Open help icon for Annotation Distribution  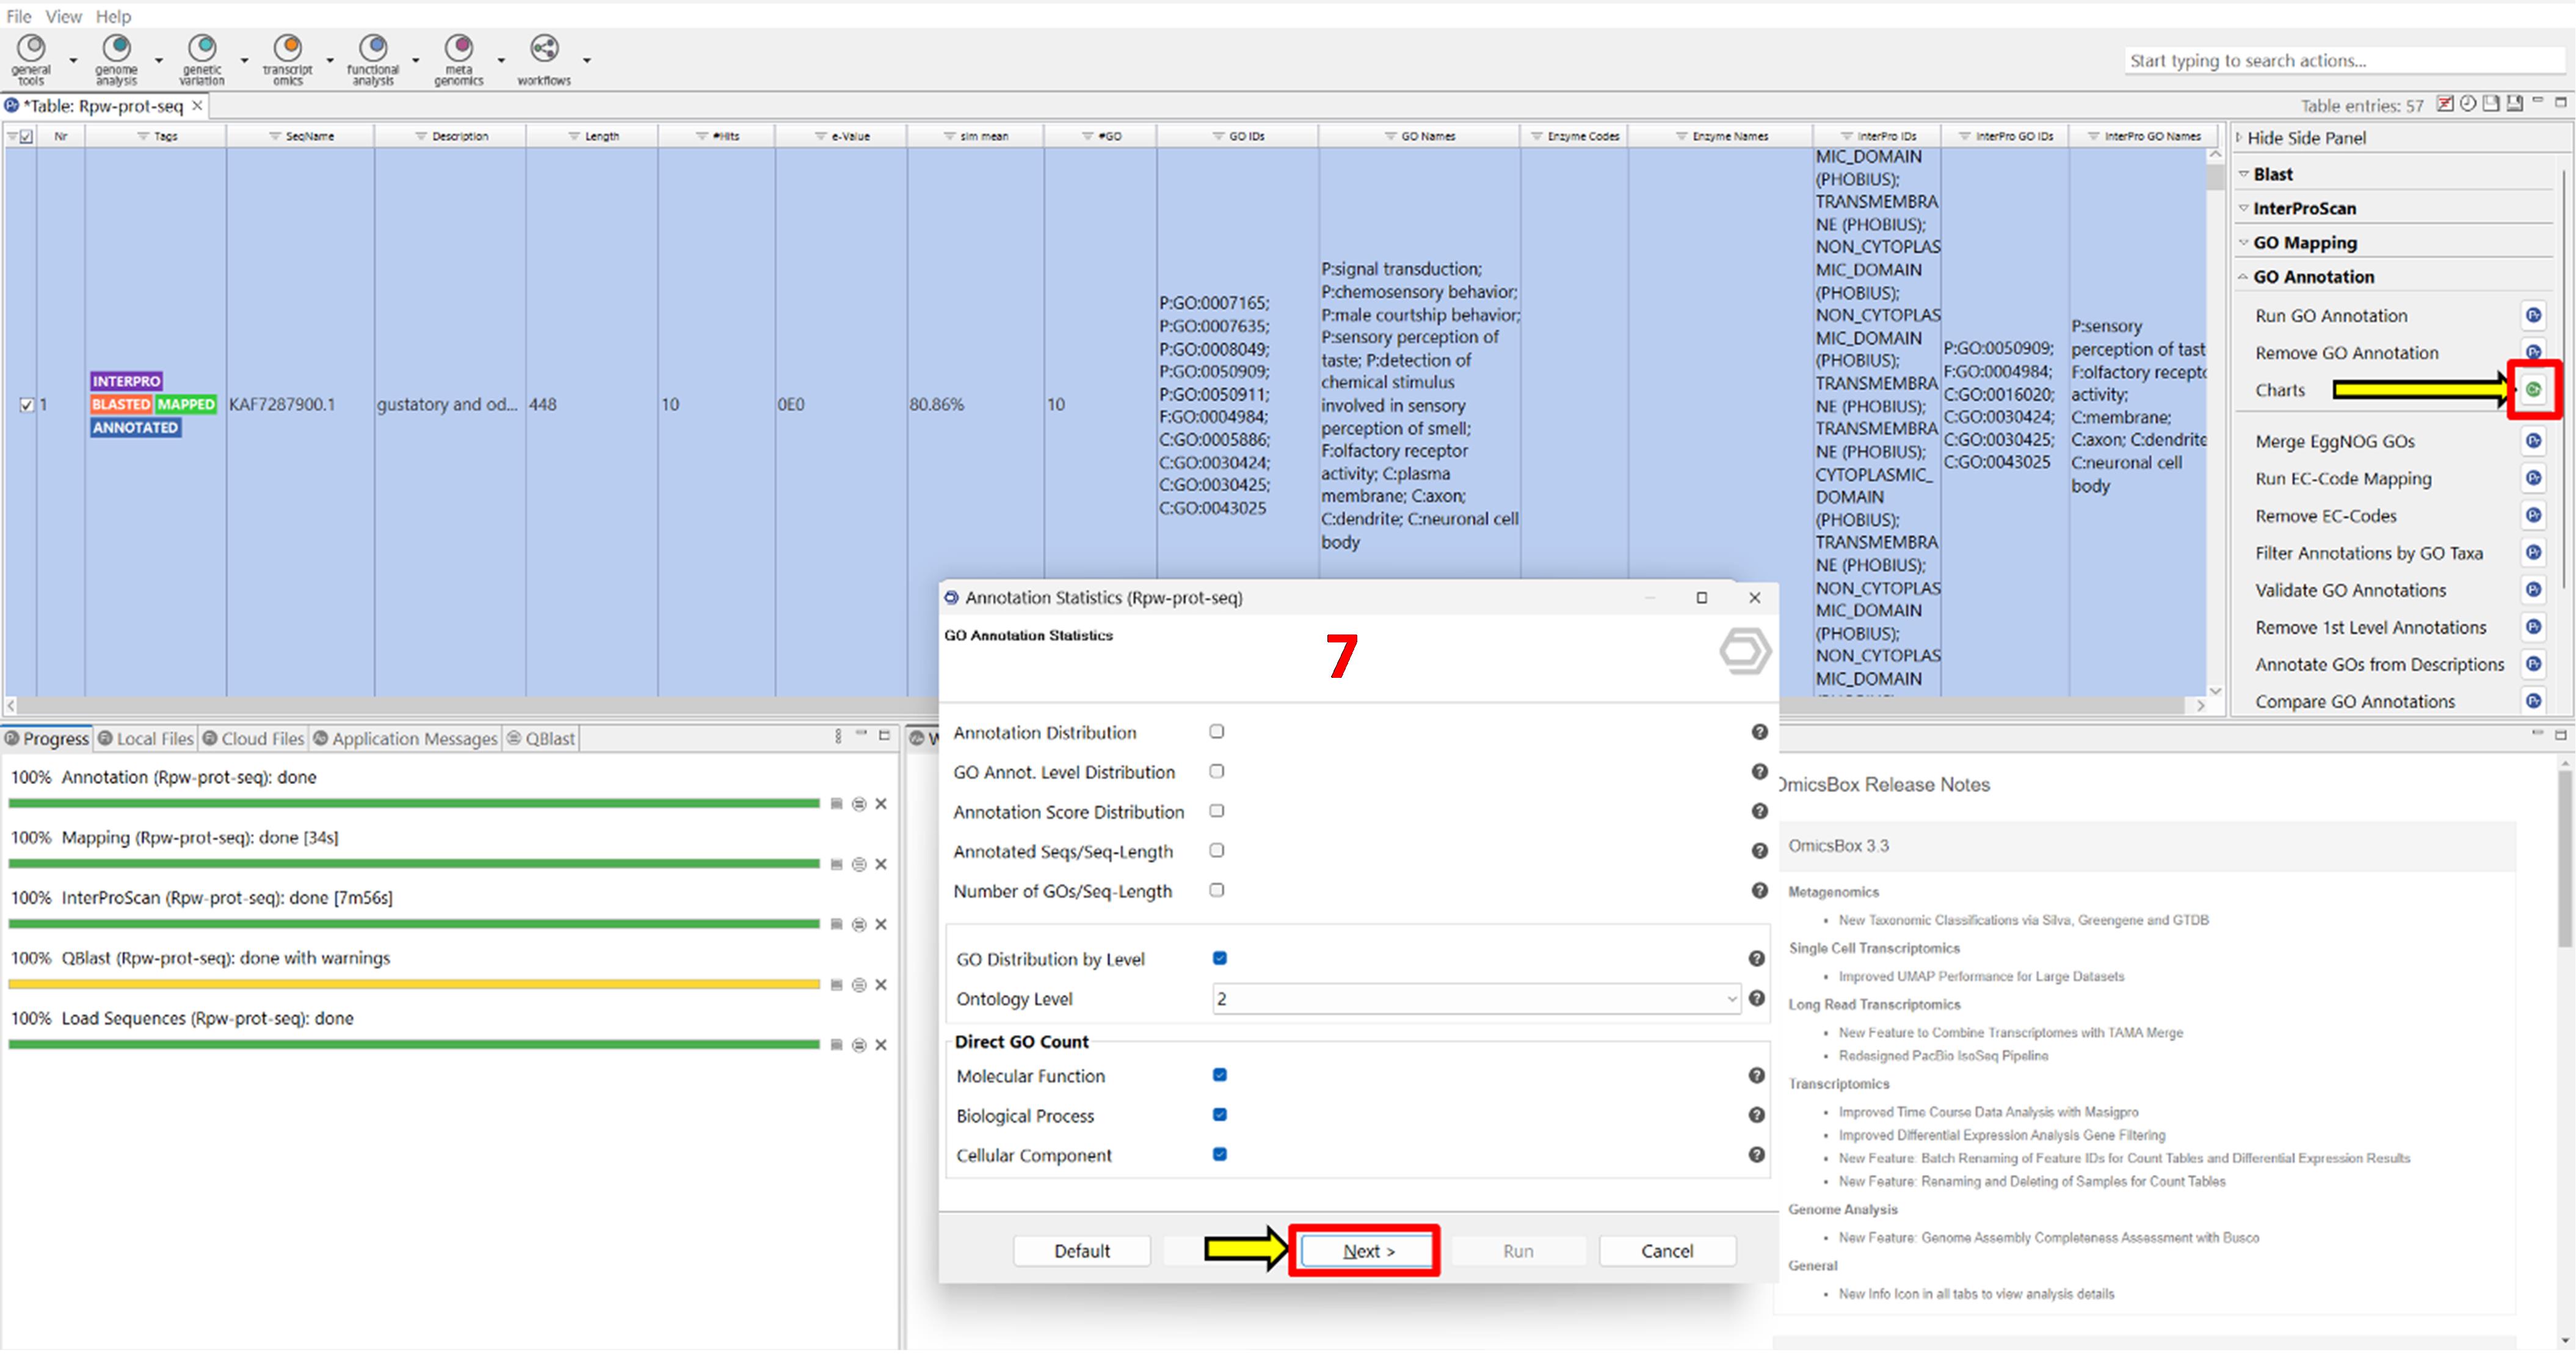point(1759,733)
